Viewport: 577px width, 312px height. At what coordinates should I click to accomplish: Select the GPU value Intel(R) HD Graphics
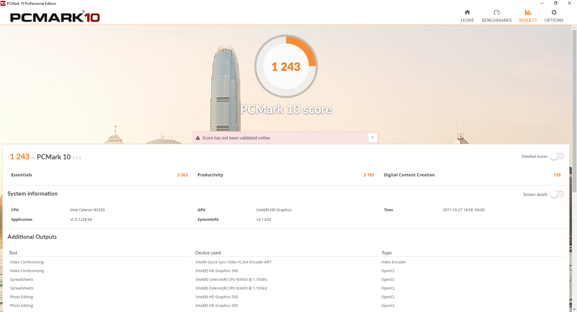pos(274,210)
